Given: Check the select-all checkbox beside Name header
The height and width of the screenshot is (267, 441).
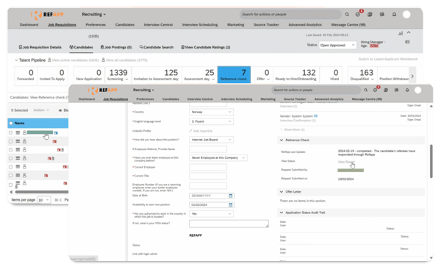Looking at the screenshot, I should [11, 124].
